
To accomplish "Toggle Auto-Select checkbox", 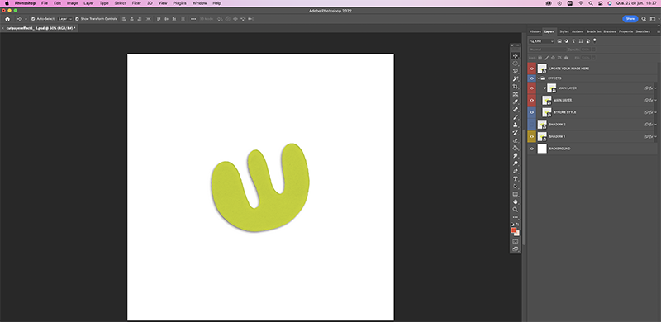I will [33, 19].
